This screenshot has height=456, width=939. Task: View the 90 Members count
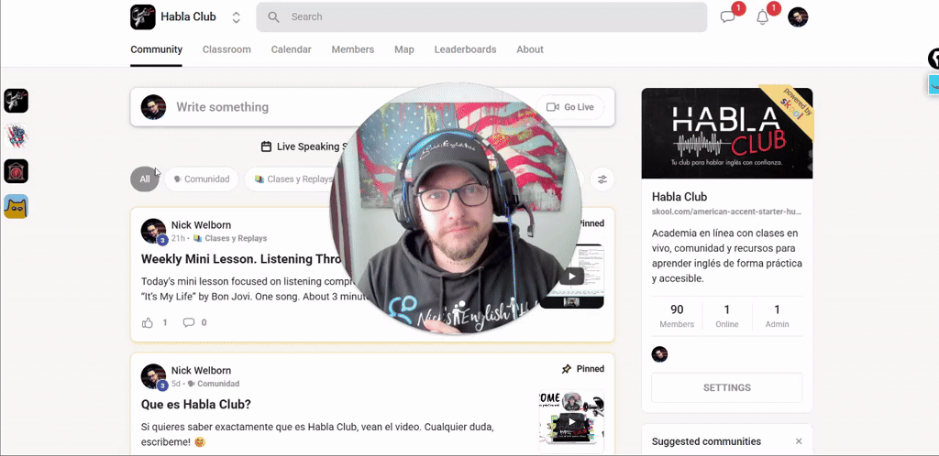(x=677, y=316)
